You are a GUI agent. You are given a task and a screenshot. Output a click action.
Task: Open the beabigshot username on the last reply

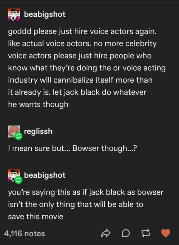click(x=45, y=175)
